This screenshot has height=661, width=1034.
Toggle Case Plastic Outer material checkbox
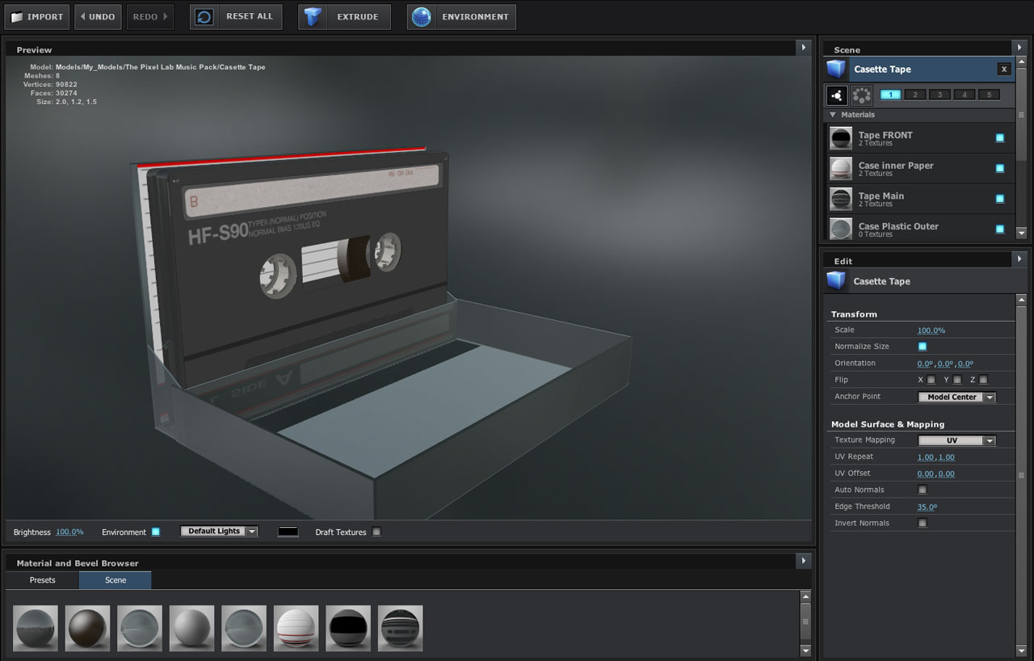[x=999, y=229]
